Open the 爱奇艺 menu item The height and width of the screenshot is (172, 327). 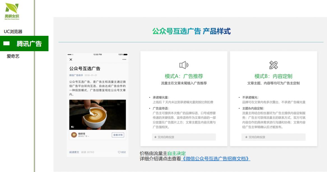(13, 56)
